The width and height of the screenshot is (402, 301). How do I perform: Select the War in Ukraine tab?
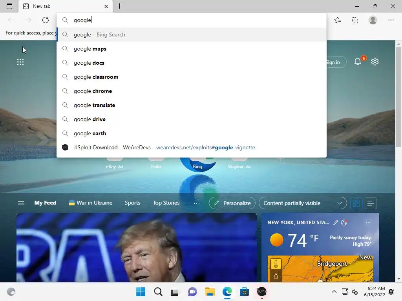pyautogui.click(x=91, y=203)
